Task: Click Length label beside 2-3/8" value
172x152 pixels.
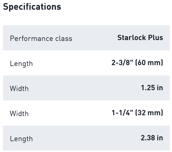Action: (21, 63)
